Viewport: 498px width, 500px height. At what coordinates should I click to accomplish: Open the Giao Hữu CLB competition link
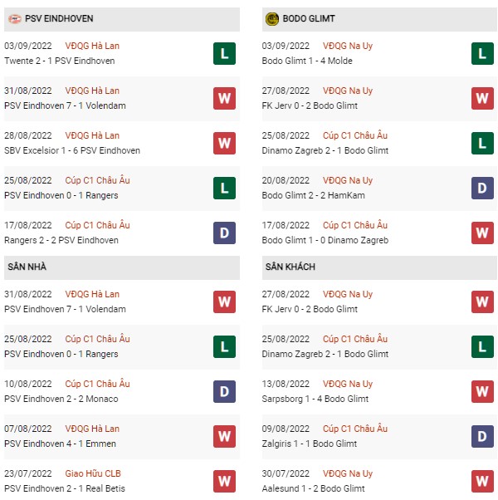coord(93,473)
